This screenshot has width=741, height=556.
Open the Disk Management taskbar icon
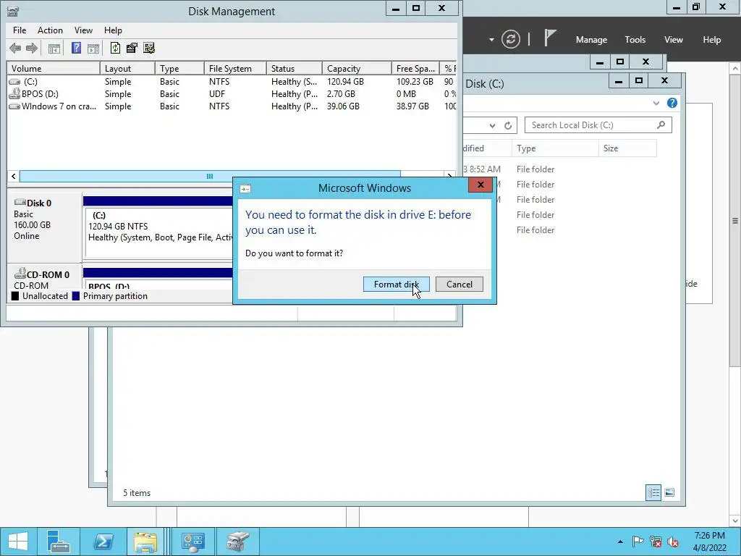point(237,542)
